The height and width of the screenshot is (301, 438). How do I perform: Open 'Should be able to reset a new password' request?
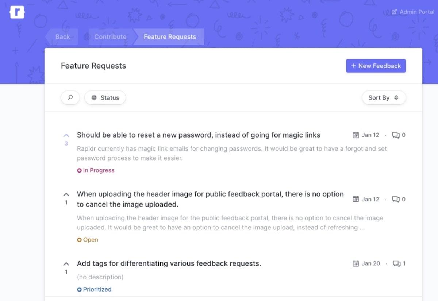click(x=198, y=135)
